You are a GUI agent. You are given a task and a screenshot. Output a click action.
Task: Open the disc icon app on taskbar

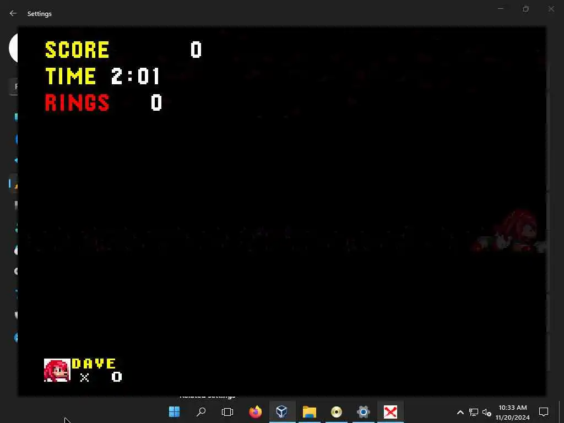(x=337, y=412)
